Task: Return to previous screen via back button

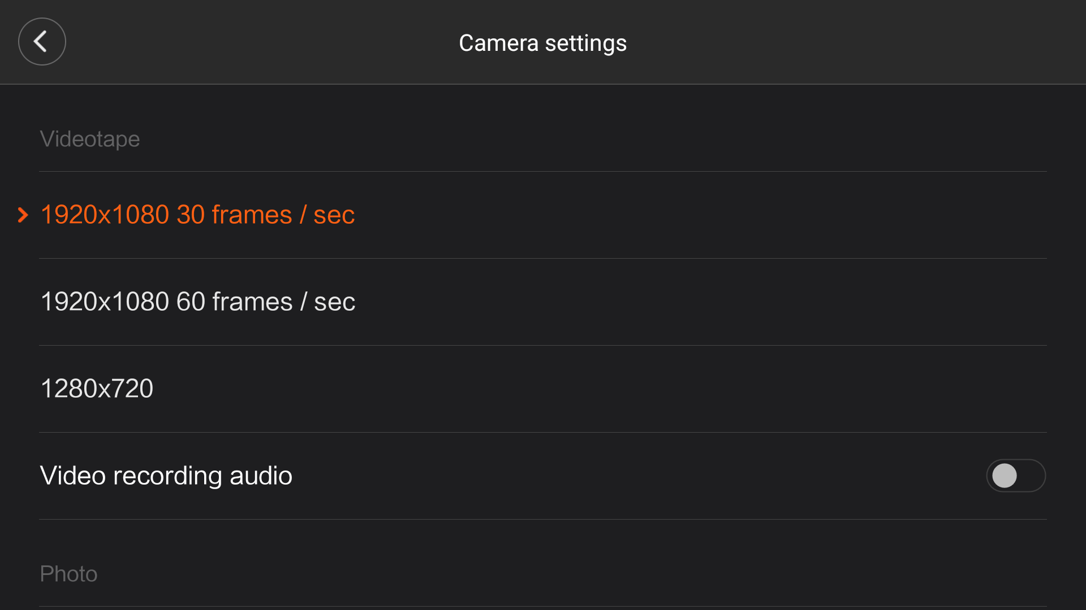Action: click(42, 41)
